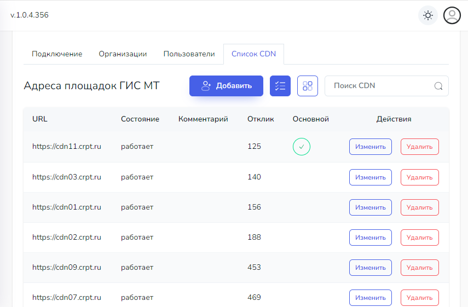
Task: Click the Действия column header
Action: 394,119
